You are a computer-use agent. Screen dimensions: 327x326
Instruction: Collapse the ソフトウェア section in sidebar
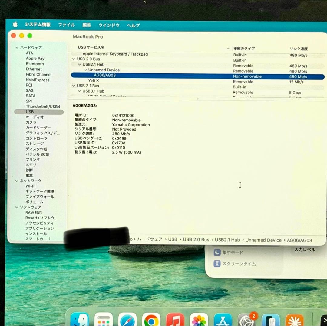tap(17, 207)
